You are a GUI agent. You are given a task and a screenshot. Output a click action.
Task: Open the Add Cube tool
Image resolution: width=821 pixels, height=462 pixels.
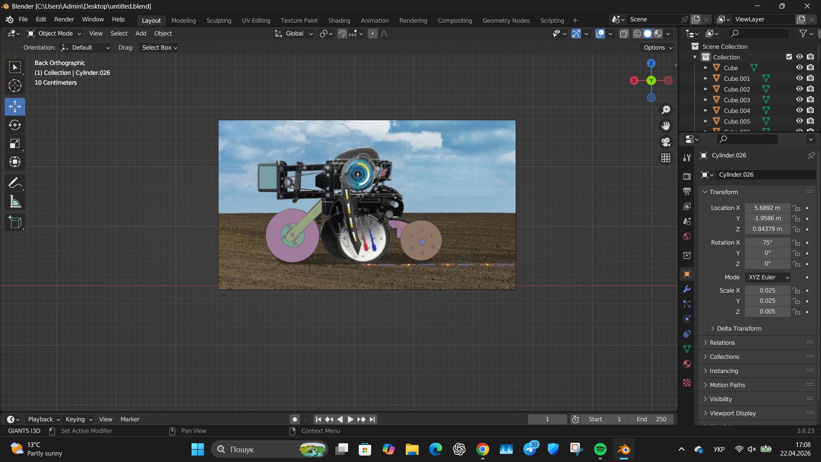click(x=15, y=222)
